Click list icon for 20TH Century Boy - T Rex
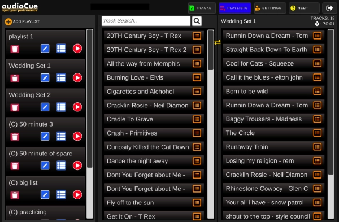339x222 pixels. 197,36
